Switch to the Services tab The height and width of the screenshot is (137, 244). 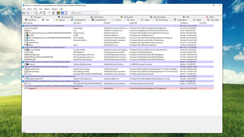pos(116,20)
